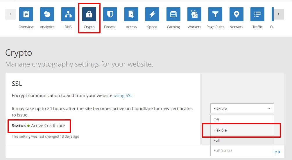
Task: Go to DNS settings icon
Action: click(x=68, y=15)
